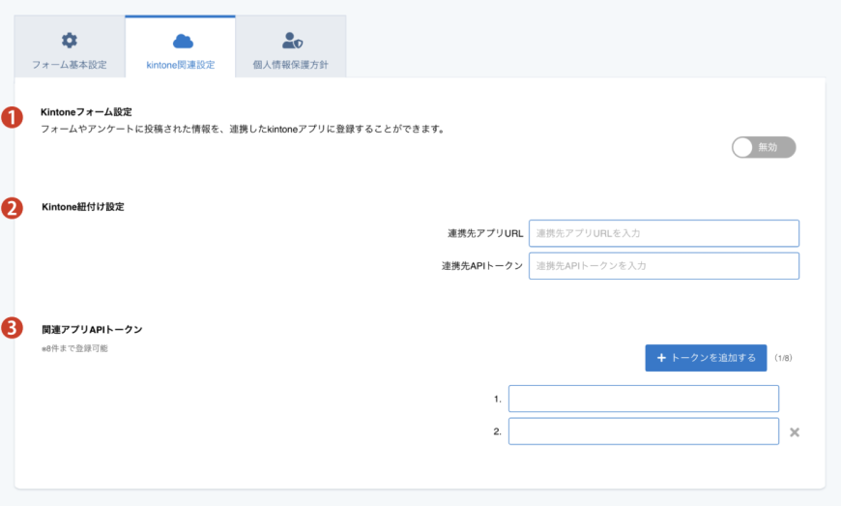Screen dimensions: 841x506
Task: Click the ※8件まで登録可能 note
Action: (x=74, y=348)
